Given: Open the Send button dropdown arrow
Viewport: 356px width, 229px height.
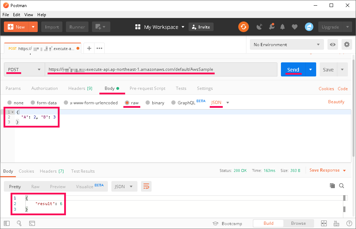Looking at the screenshot, I should click(x=311, y=69).
